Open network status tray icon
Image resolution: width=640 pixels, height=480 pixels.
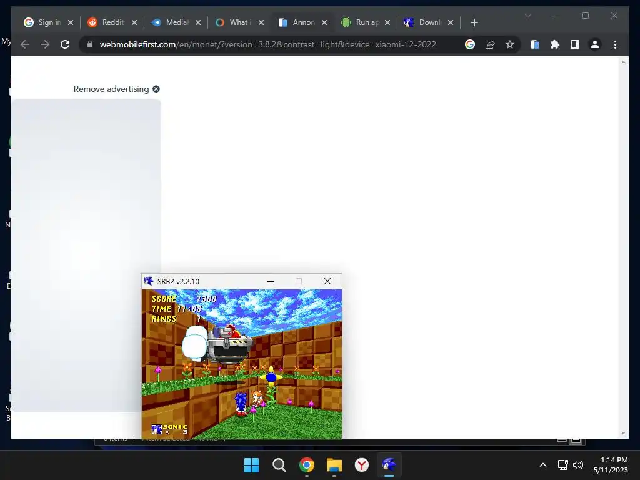[x=563, y=465]
